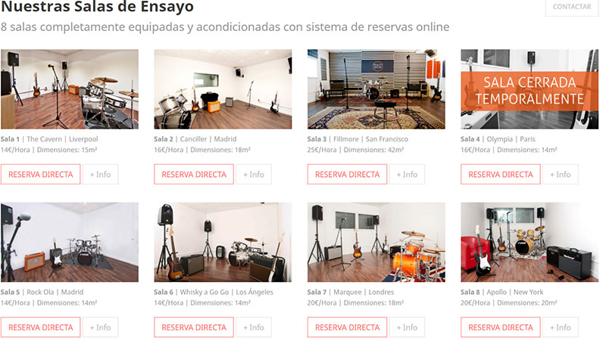
Task: Open + Info for Sala 4 Olympia
Action: pos(561,175)
